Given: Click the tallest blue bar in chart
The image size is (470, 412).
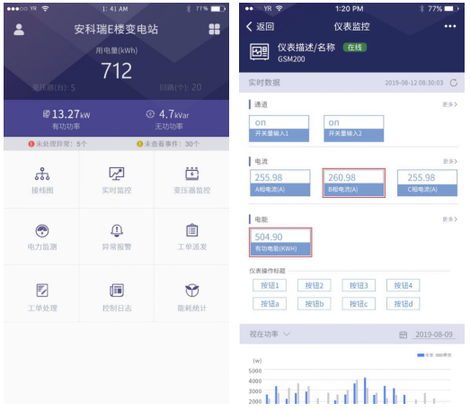Looking at the screenshot, I should click(365, 390).
